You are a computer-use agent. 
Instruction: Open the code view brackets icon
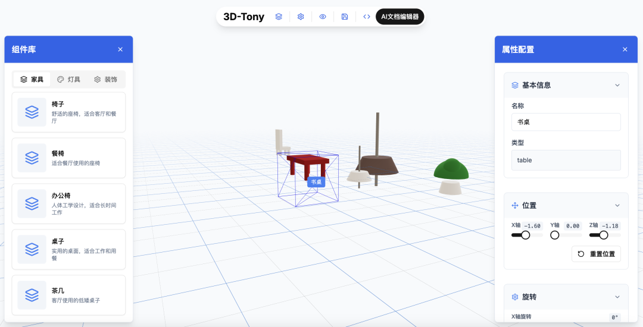pos(367,17)
